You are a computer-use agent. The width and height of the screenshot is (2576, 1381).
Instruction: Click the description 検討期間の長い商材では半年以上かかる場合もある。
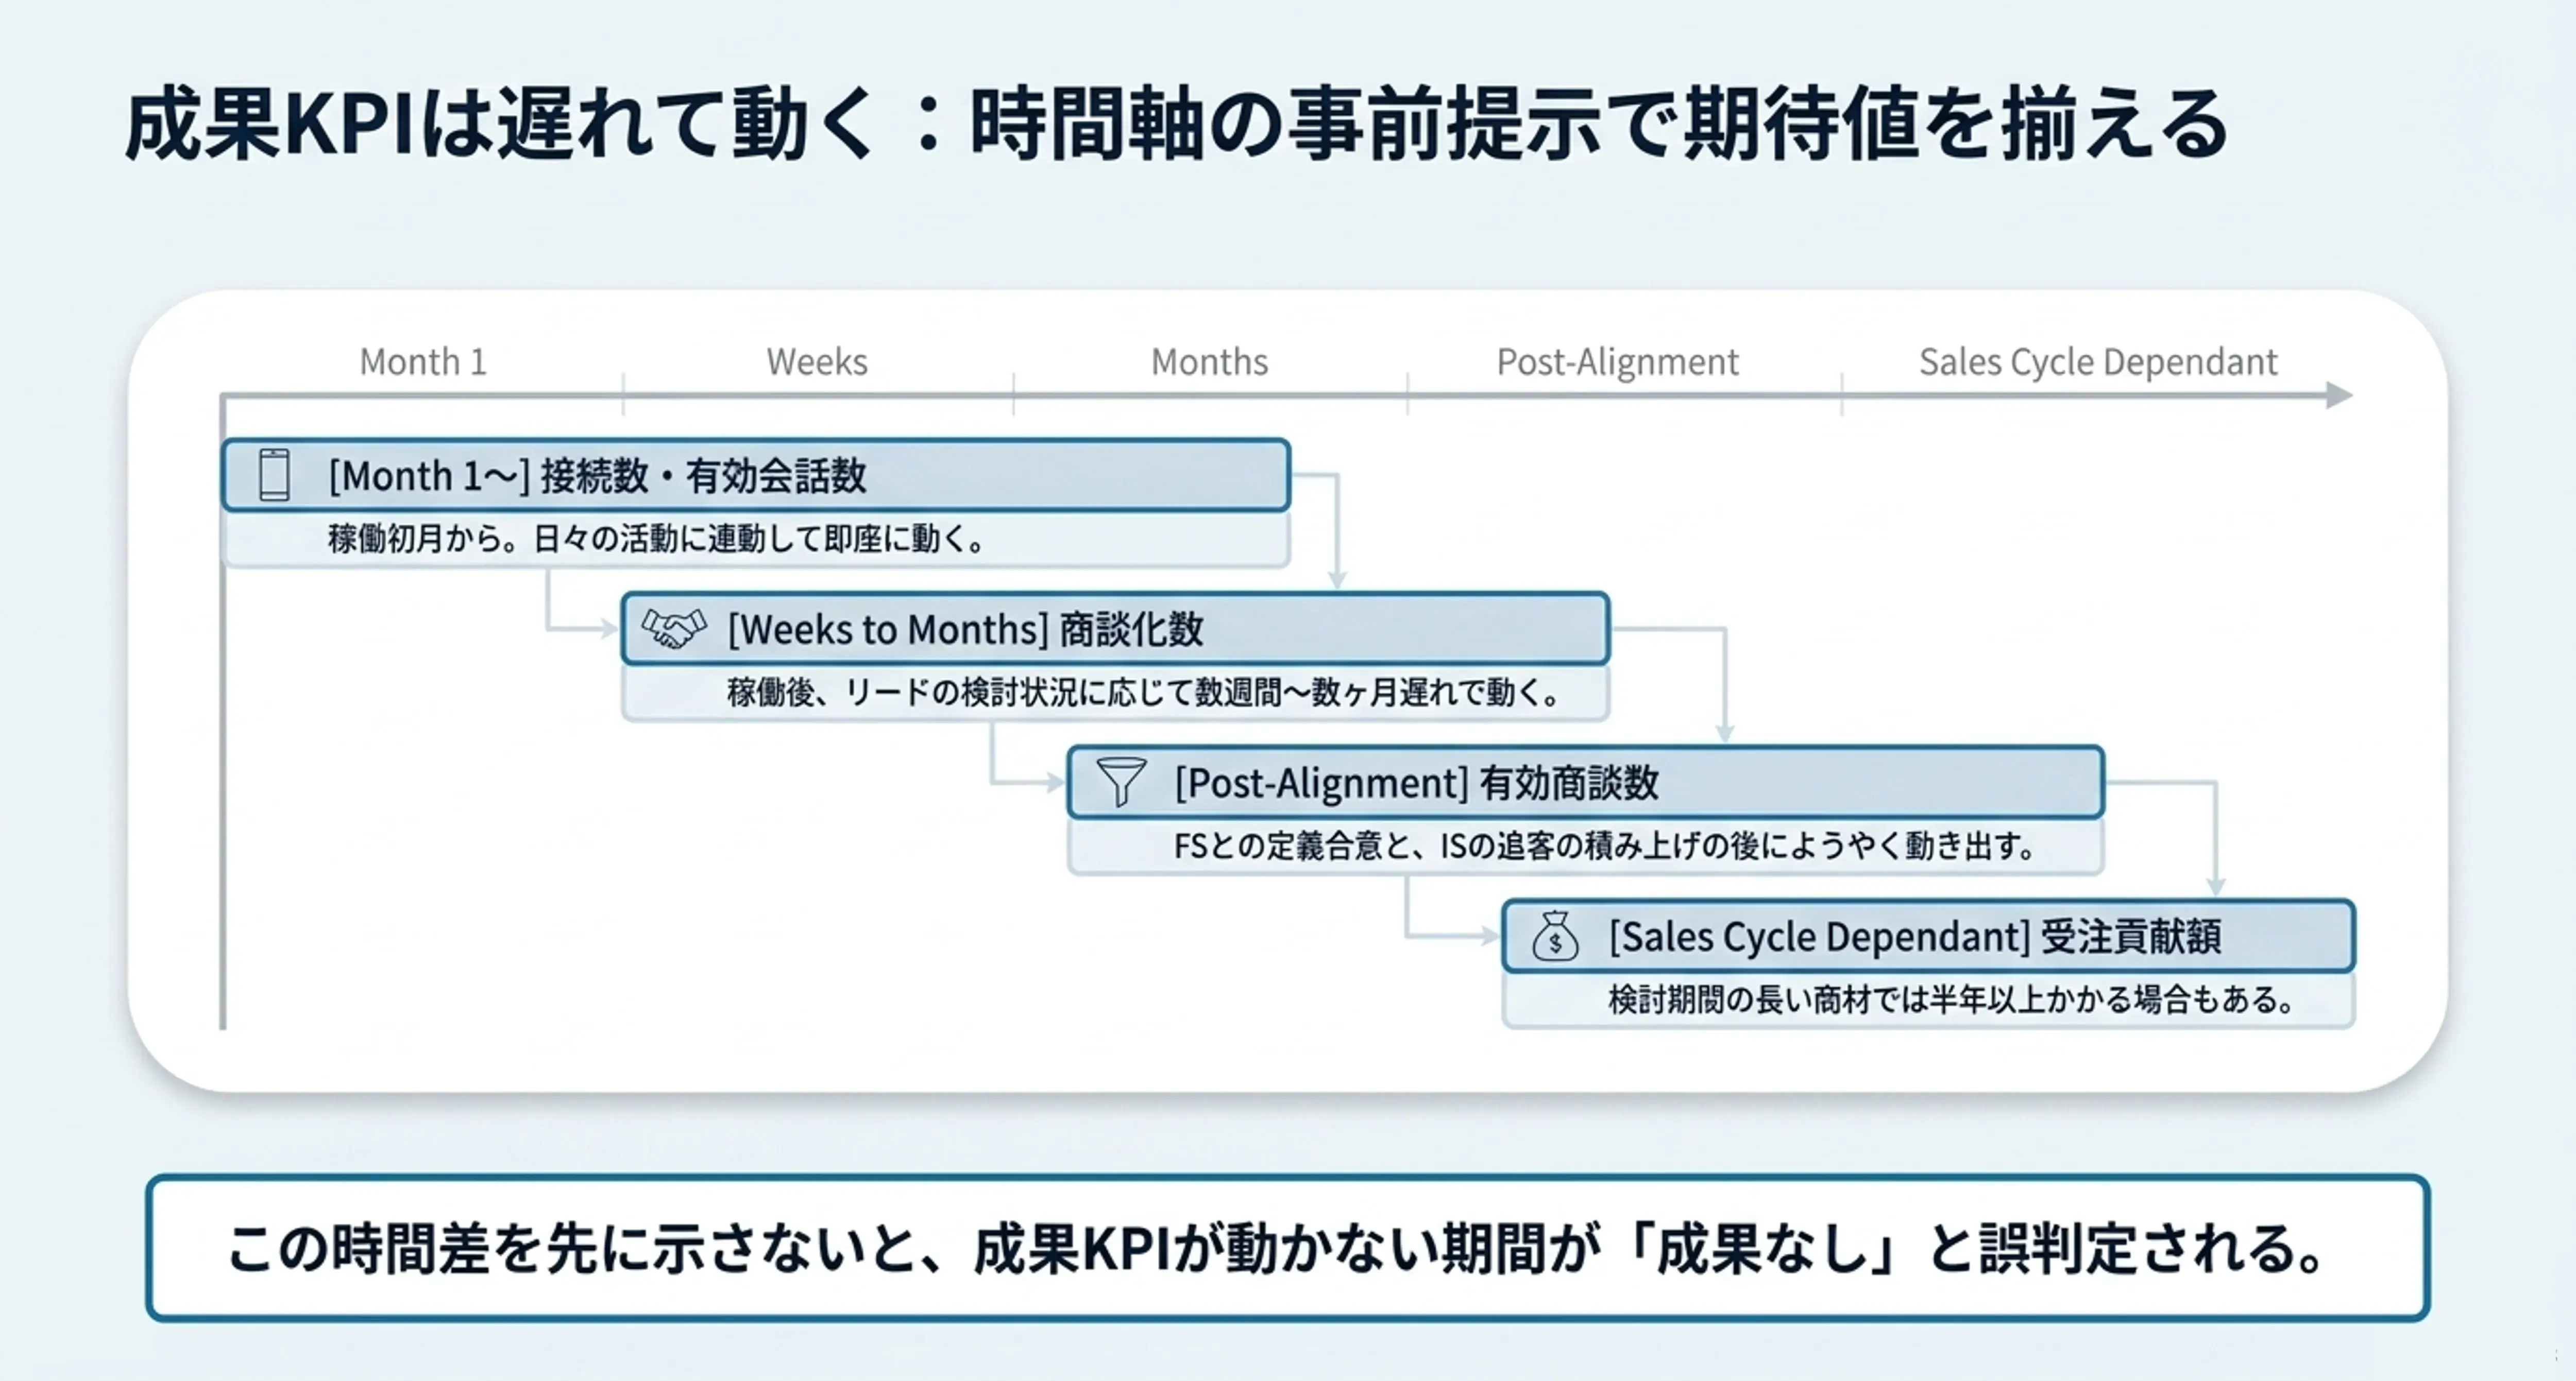[1952, 999]
